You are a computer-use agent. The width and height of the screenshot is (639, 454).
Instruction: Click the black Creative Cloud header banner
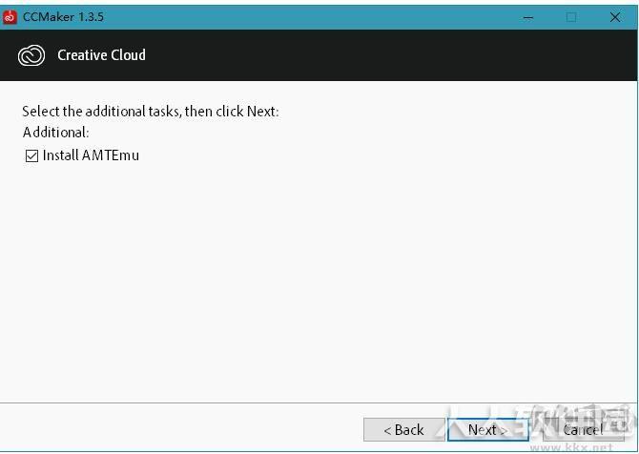pos(319,55)
